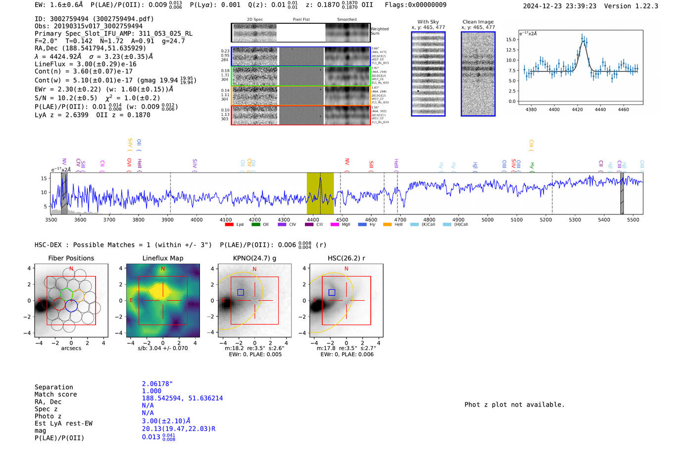The width and height of the screenshot is (693, 472).
Task: Click the gray shaded band near 5460Å
Action: pyautogui.click(x=622, y=194)
